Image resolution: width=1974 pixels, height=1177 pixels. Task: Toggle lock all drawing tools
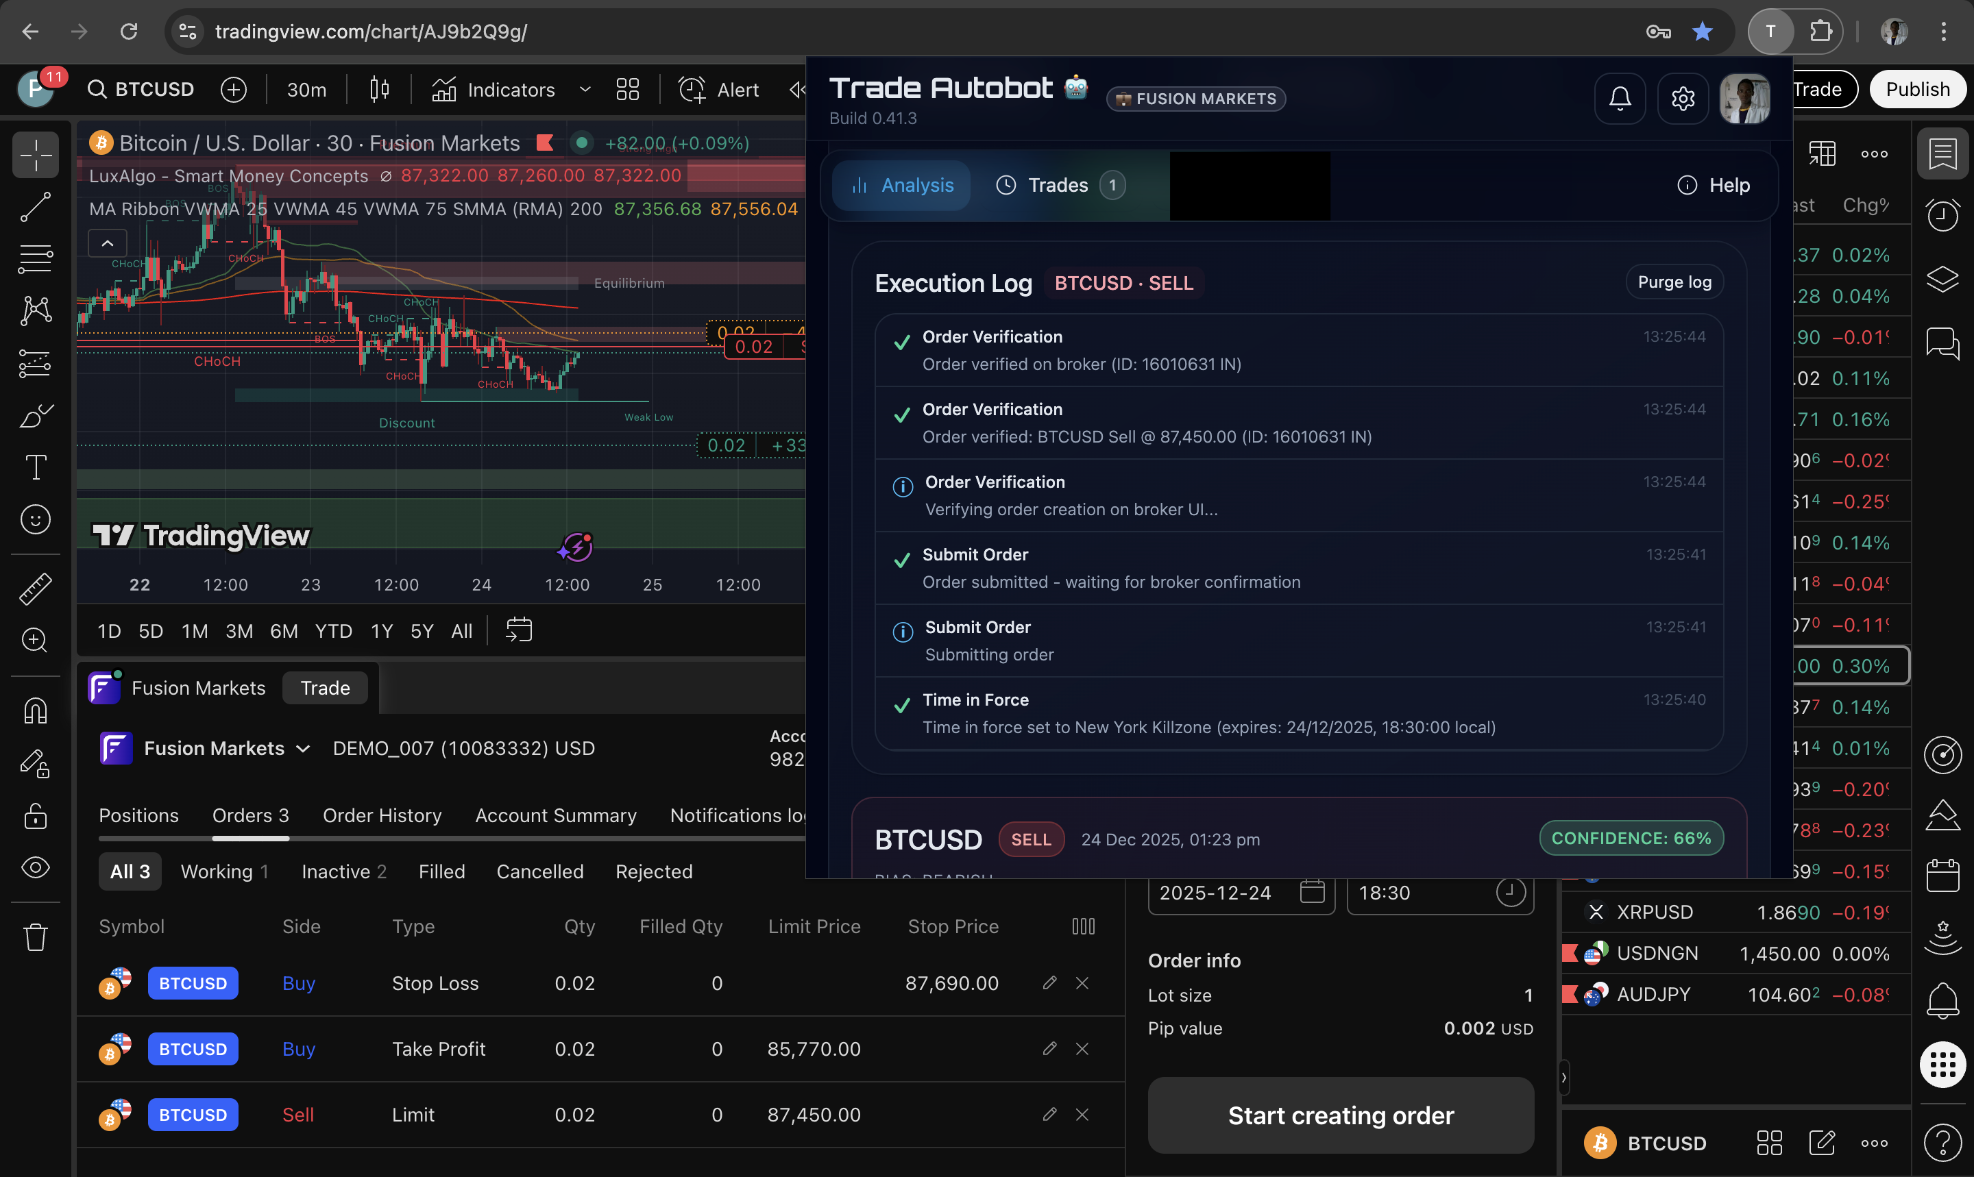(36, 816)
